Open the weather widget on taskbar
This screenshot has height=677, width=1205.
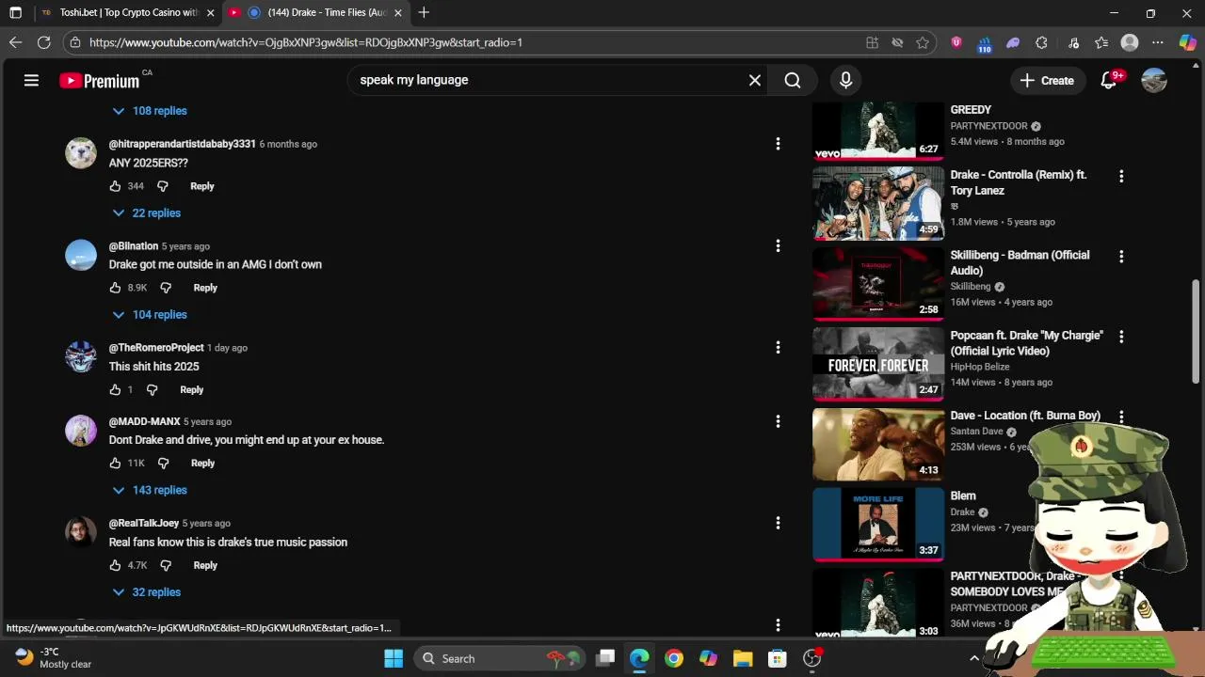coord(54,658)
